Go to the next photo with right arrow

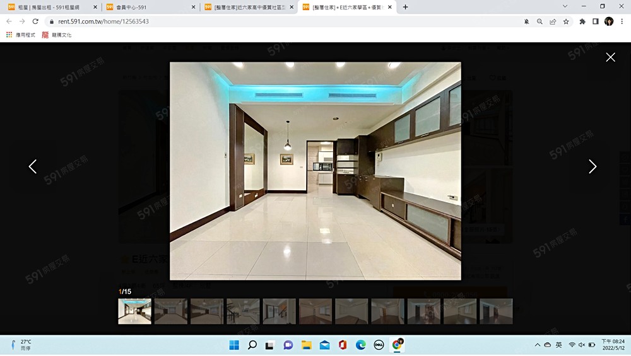pos(592,166)
